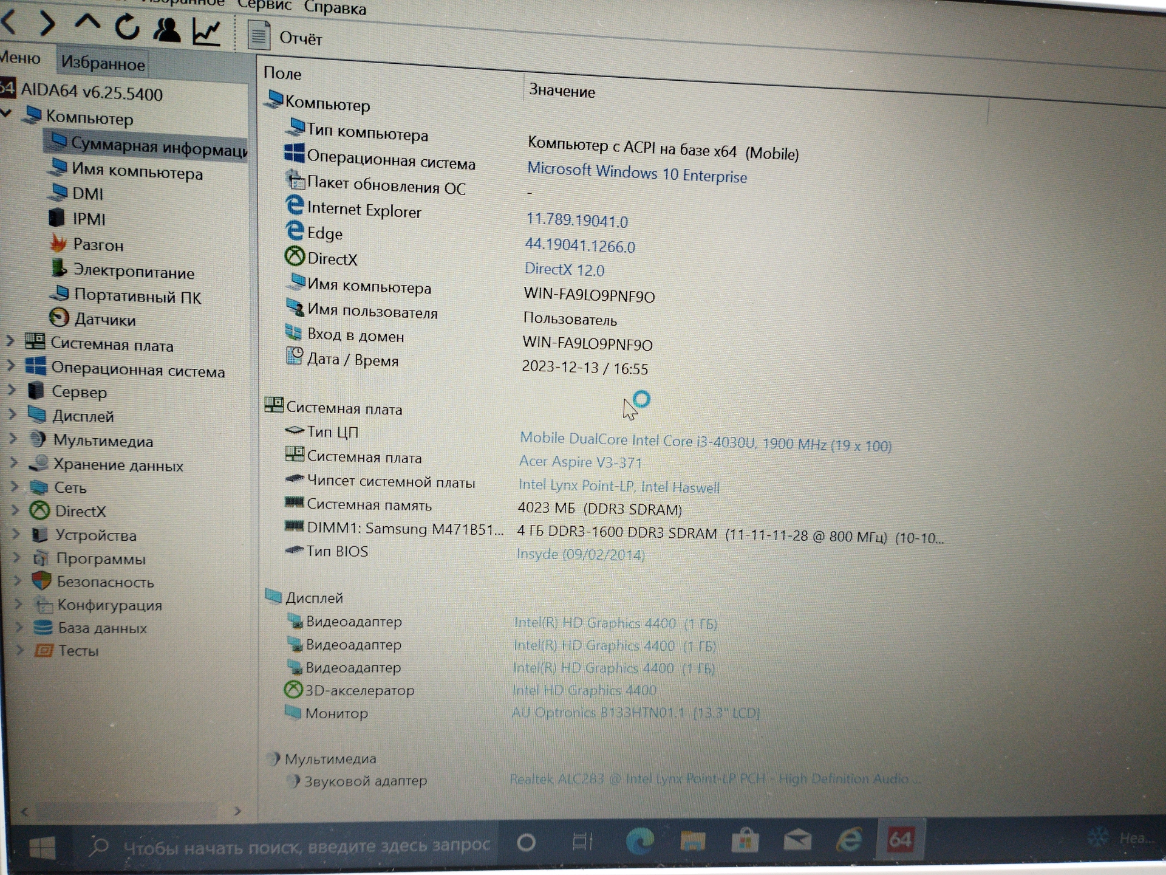Open the DirectX 12.0 link

point(564,269)
